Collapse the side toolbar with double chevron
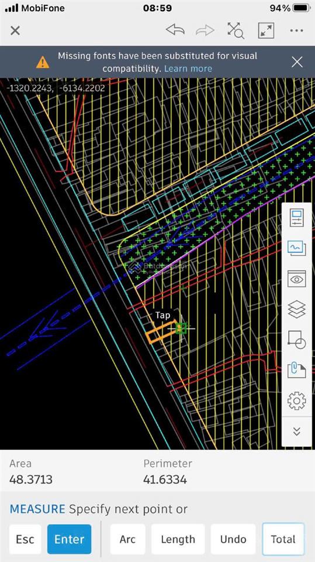This screenshot has width=315, height=562. [x=297, y=431]
